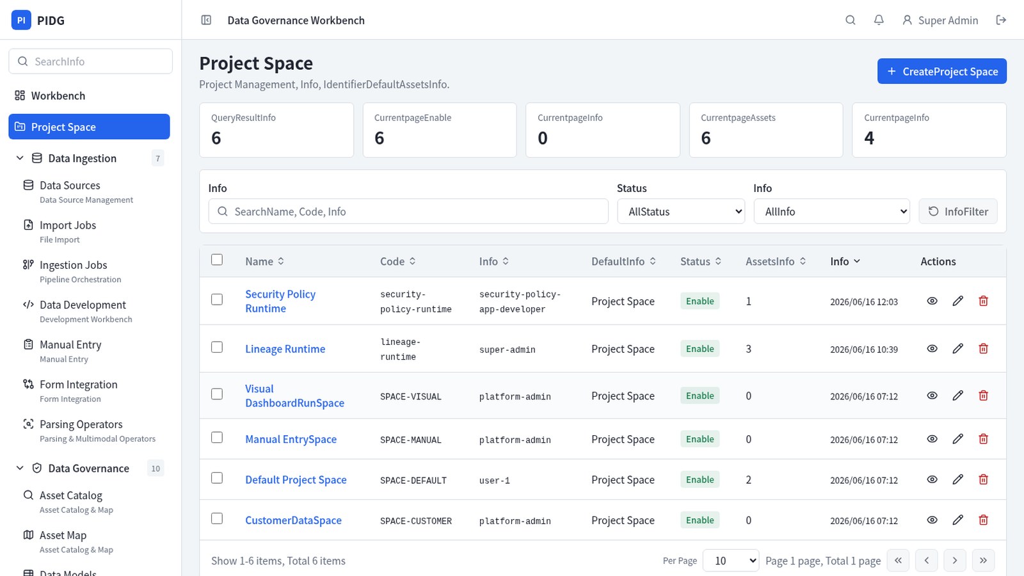The width and height of the screenshot is (1024, 576).
Task: Open the CustomerDataSpace link
Action: (293, 520)
